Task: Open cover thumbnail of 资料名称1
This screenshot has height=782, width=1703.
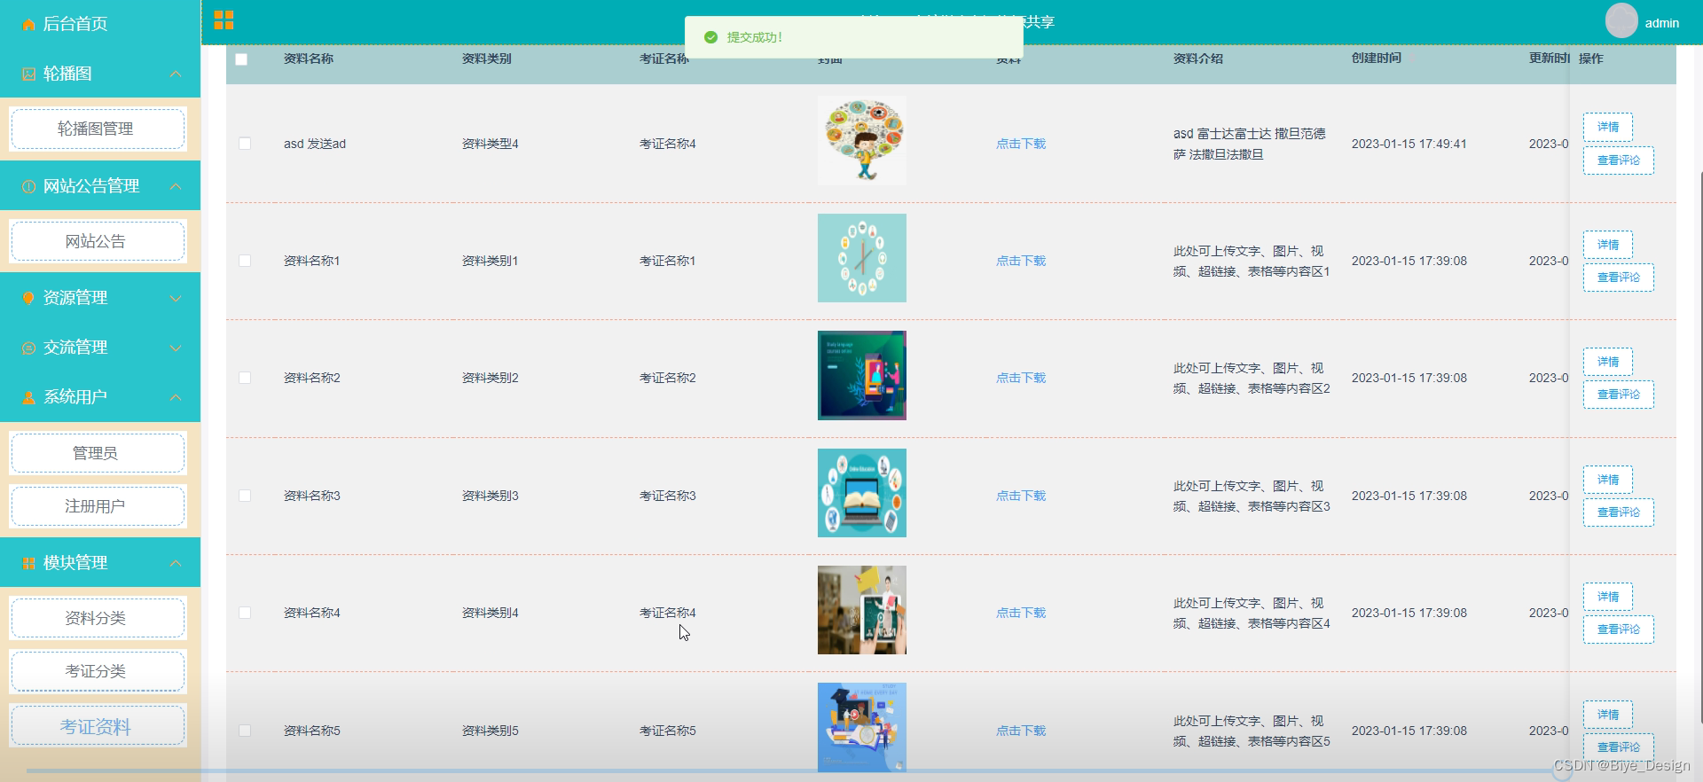Action: (862, 258)
